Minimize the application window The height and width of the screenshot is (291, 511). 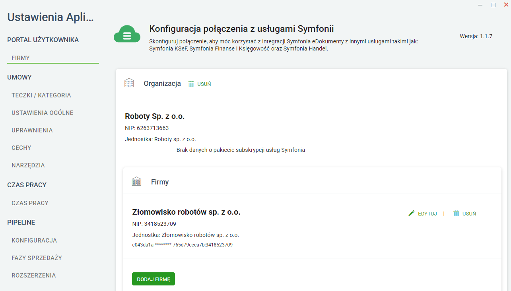tap(480, 5)
